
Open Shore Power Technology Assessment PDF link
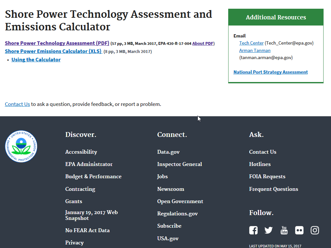click(57, 43)
